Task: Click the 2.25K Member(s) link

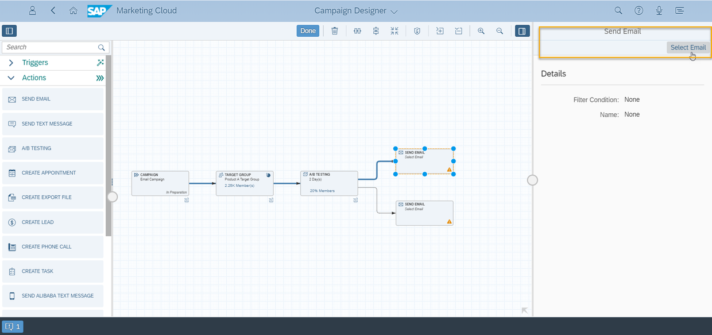Action: [x=239, y=186]
